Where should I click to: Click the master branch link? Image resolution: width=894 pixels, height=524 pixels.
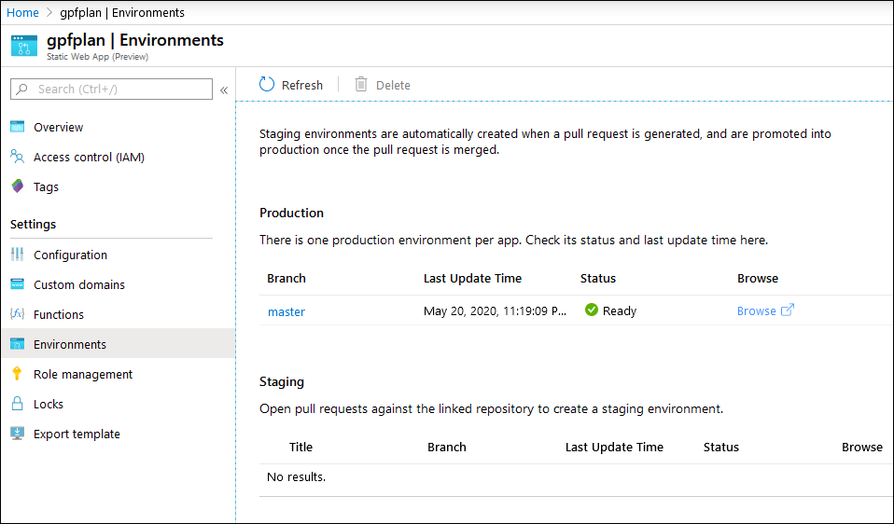pos(286,311)
